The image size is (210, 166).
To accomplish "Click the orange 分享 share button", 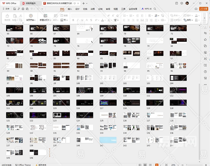I will [x=204, y=9].
